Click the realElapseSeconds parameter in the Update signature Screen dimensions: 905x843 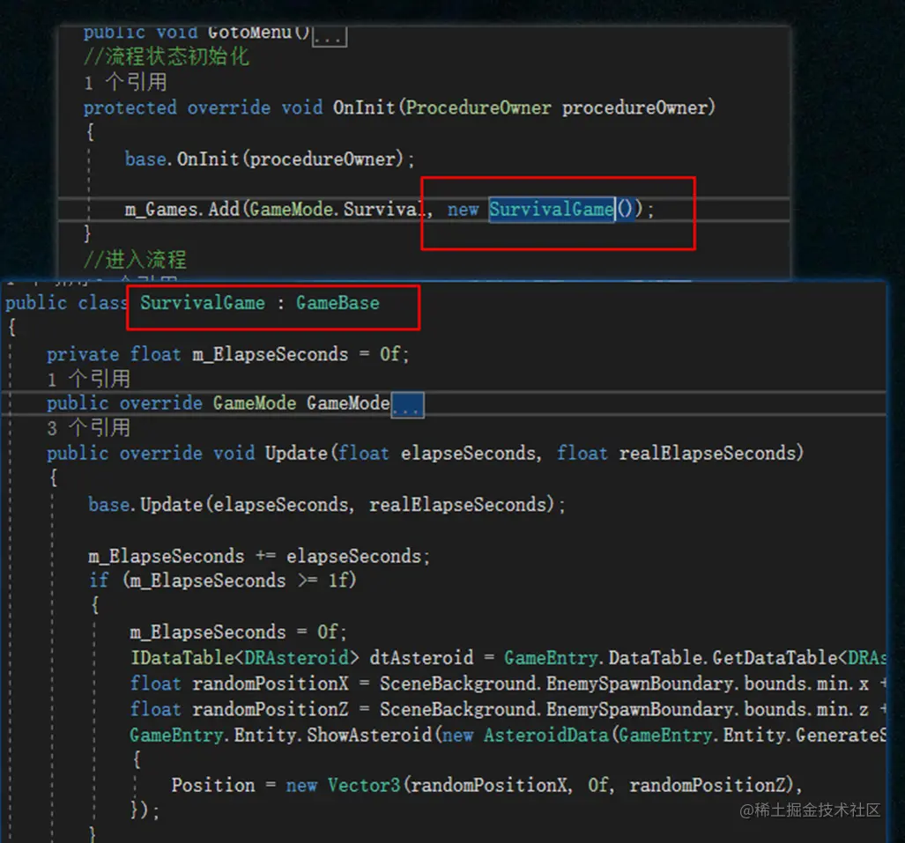coord(708,454)
